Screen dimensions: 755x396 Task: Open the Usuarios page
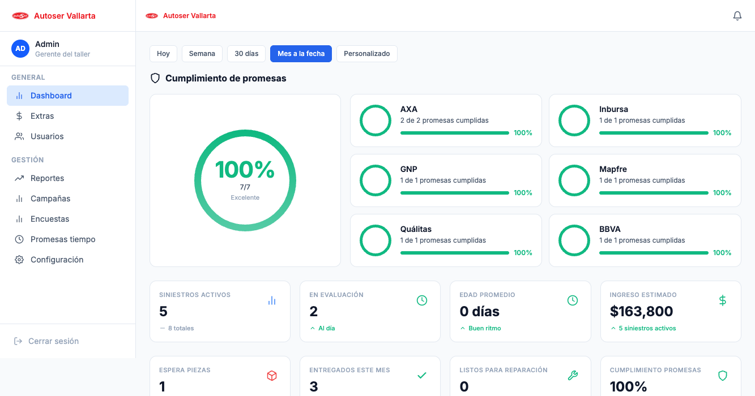coord(67,136)
